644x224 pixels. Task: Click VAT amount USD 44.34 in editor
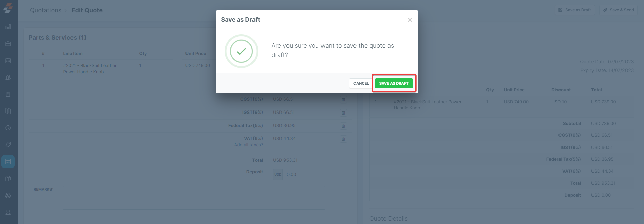(284, 139)
